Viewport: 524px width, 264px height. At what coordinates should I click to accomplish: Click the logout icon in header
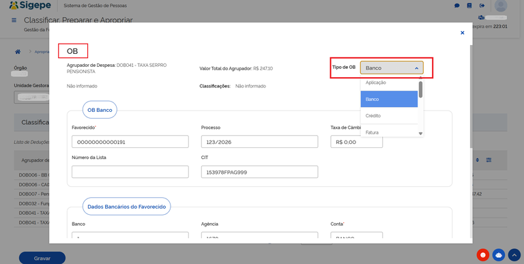click(x=482, y=5)
